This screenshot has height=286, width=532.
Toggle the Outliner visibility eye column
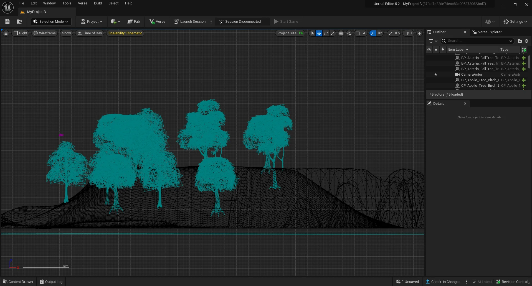coord(429,50)
